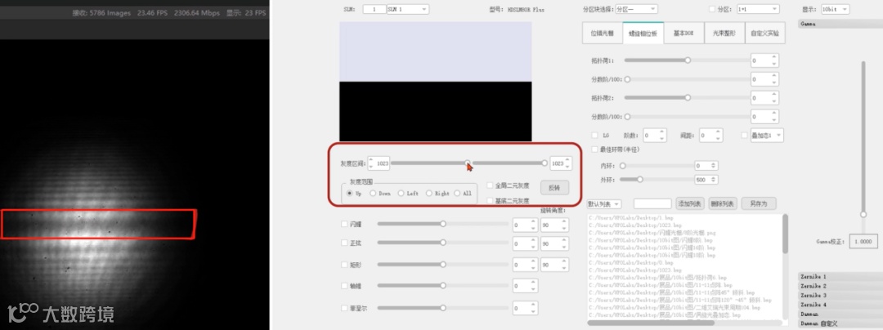Click the 外环 slider handle
This screenshot has height=330, width=883.
[639, 180]
